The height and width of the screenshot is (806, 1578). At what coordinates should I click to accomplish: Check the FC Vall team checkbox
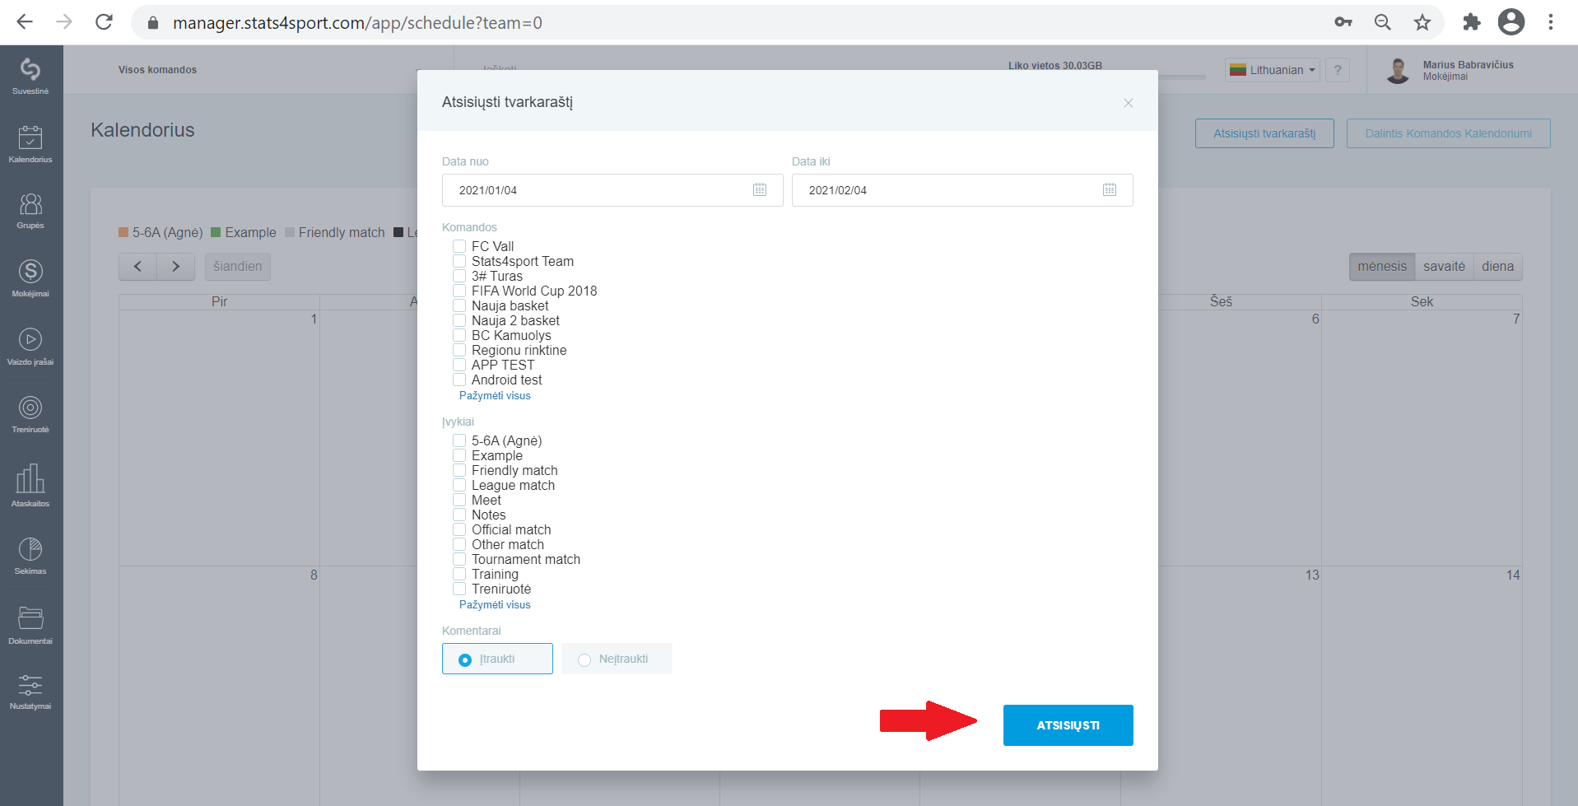pos(459,246)
